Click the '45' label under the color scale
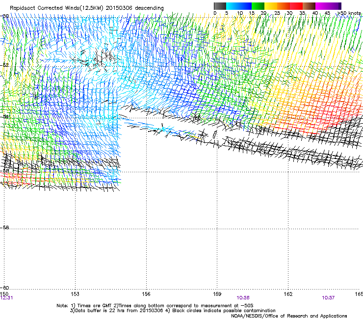This screenshot has height=319, width=363. 327,13
